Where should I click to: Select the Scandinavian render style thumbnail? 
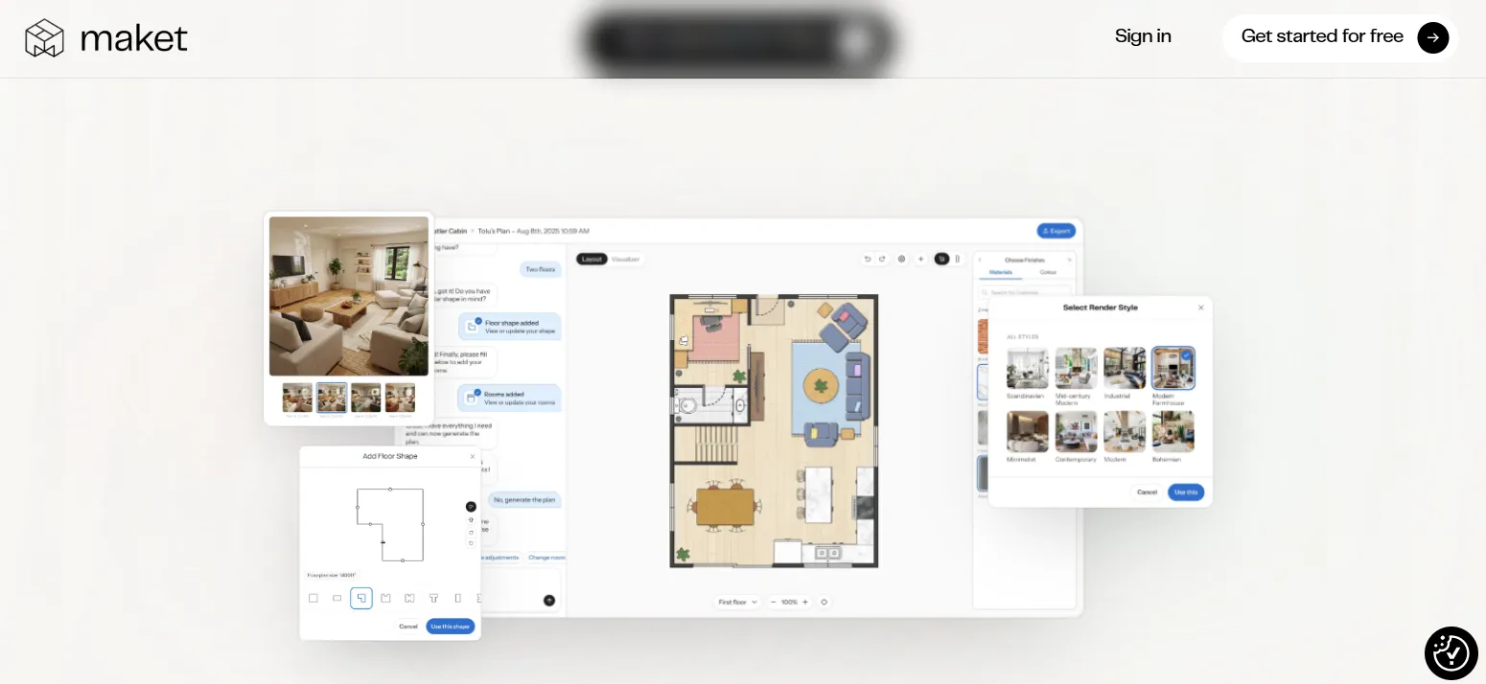coord(1027,368)
